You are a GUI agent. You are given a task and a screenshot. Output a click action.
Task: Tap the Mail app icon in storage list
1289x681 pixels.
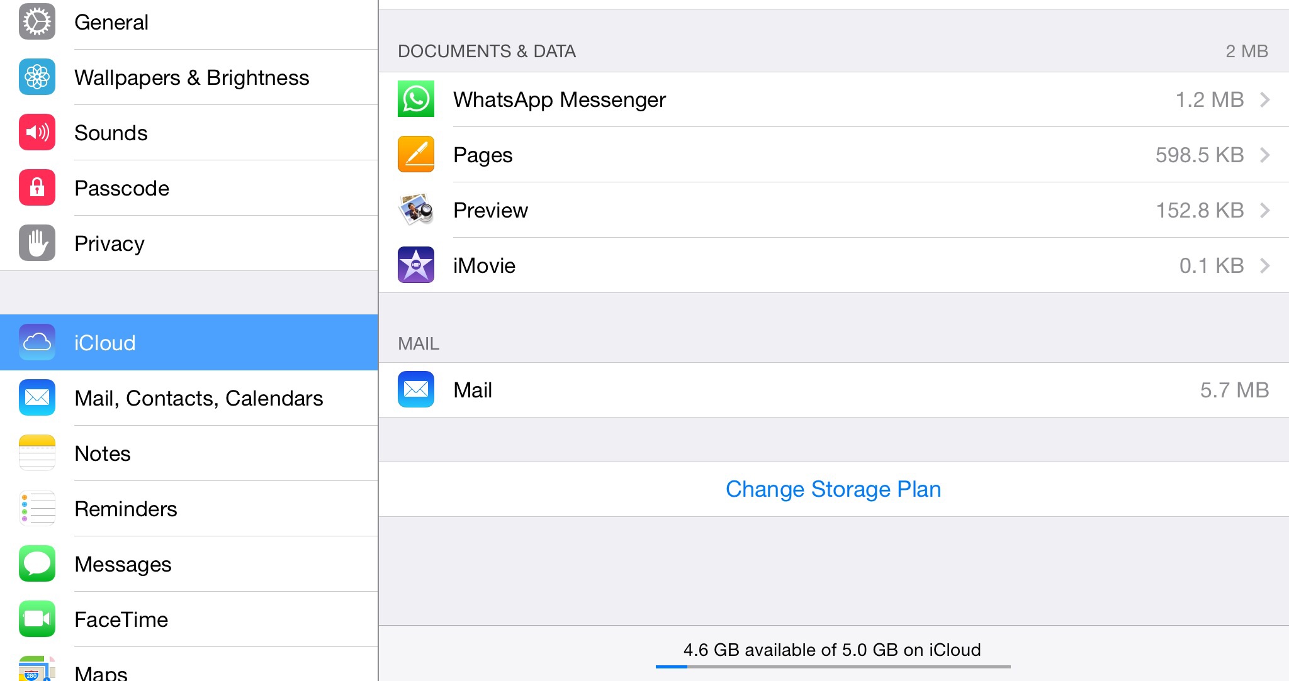(x=416, y=389)
